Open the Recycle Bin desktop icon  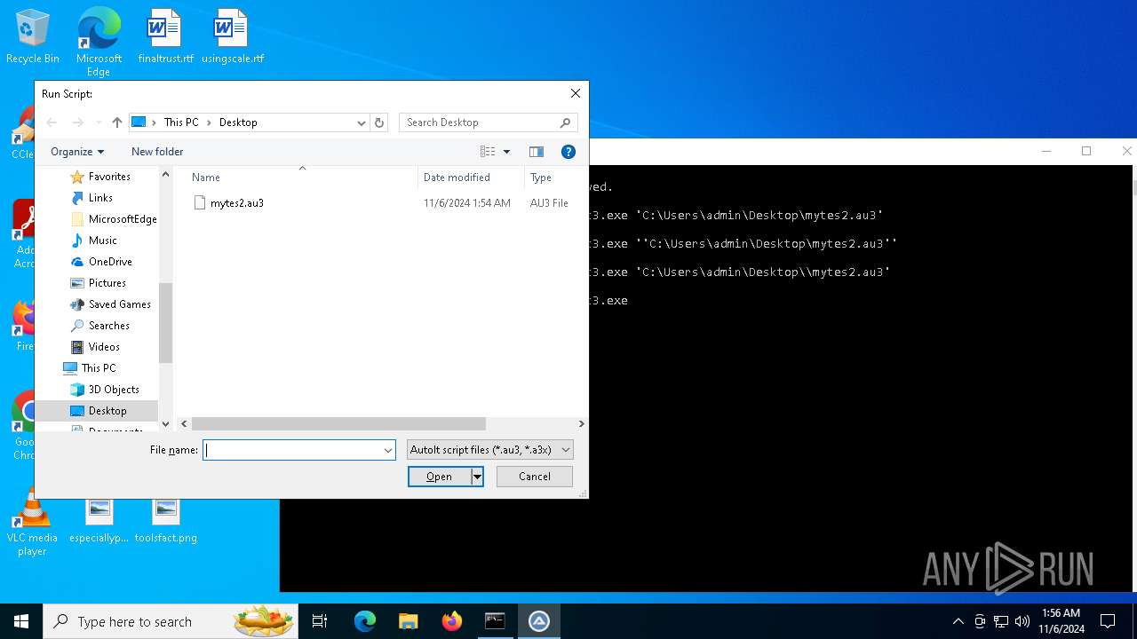32,36
